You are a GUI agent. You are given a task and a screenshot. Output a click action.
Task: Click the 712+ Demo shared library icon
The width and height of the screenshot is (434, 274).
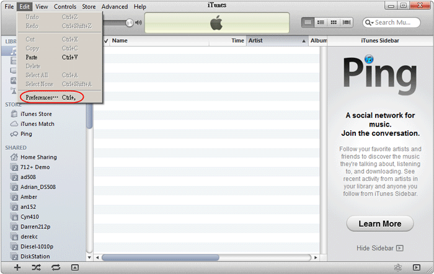[14, 167]
